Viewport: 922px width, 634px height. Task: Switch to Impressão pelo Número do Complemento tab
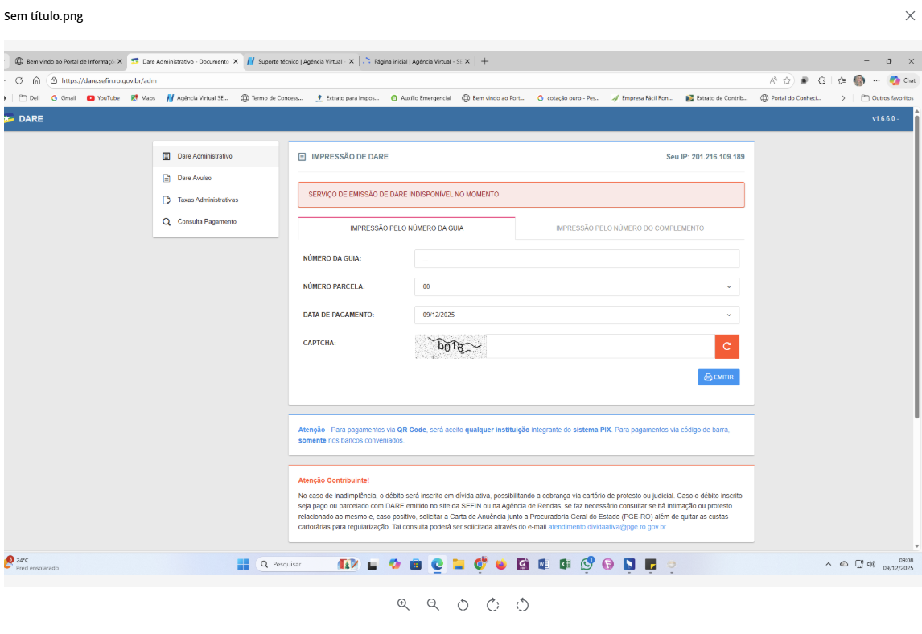[x=629, y=228]
